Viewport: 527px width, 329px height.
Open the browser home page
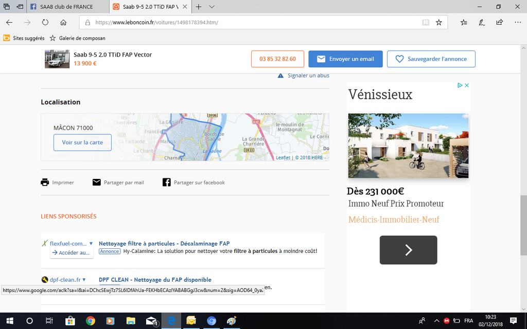(63, 23)
